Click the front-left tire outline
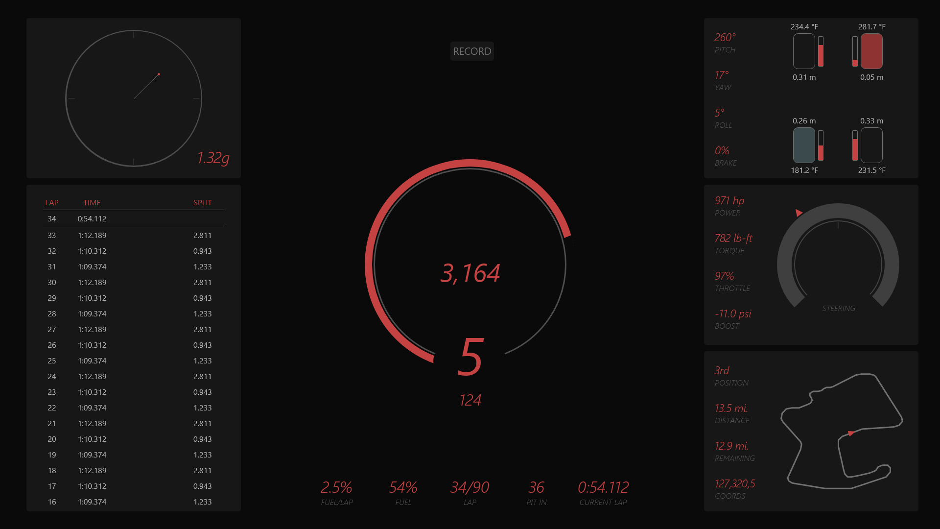The height and width of the screenshot is (529, 940). (x=804, y=51)
